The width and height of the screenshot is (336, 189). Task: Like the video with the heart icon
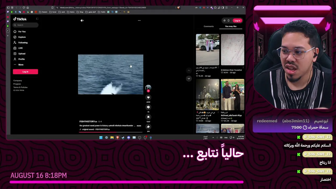pos(148,97)
